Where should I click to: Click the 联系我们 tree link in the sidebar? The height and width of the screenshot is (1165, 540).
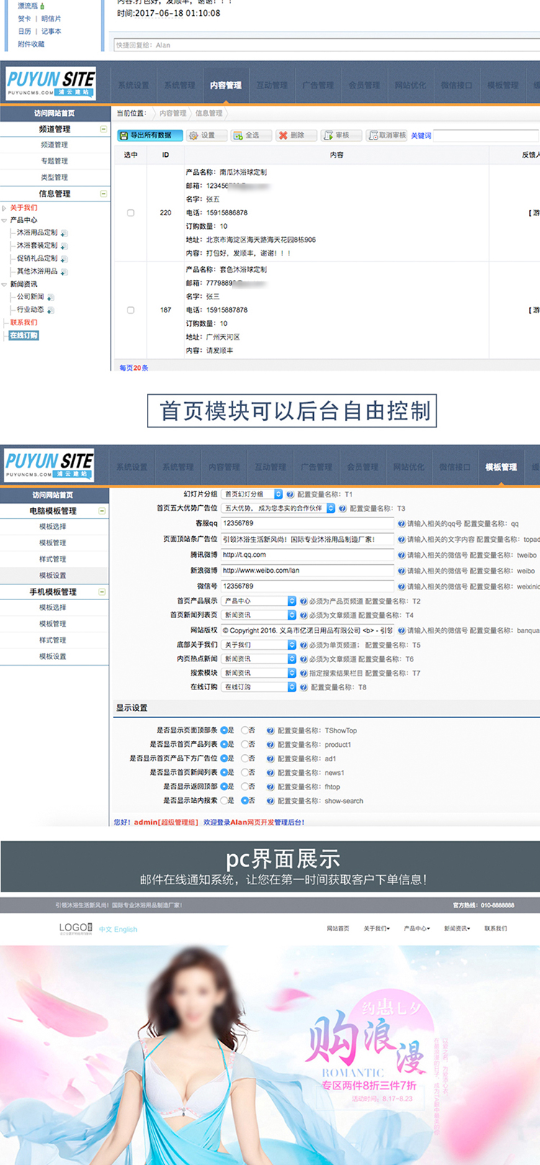[24, 322]
